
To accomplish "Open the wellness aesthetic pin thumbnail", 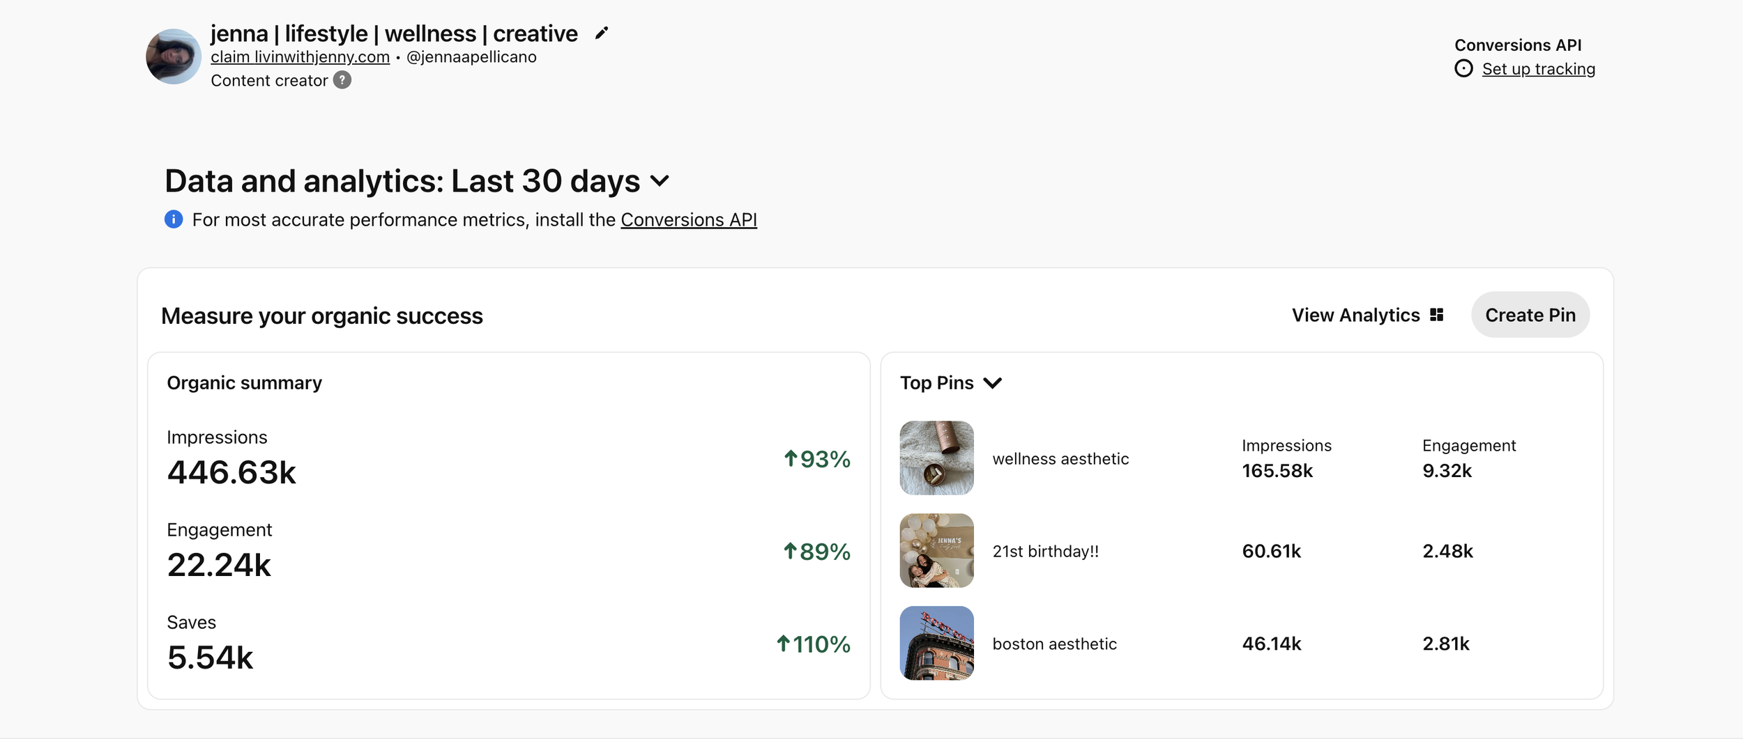I will [x=936, y=458].
